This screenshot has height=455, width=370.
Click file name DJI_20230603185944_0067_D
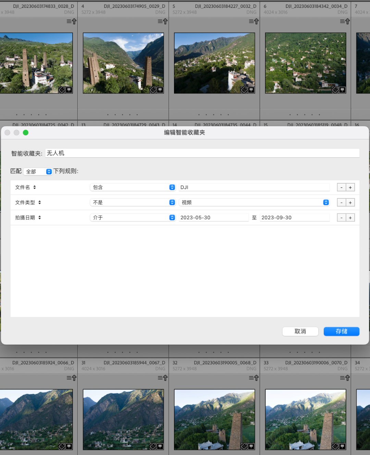(x=135, y=363)
